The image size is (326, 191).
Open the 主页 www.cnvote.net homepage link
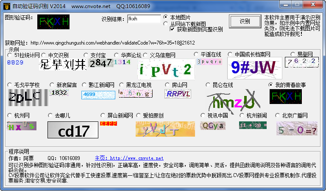click(x=129, y=158)
